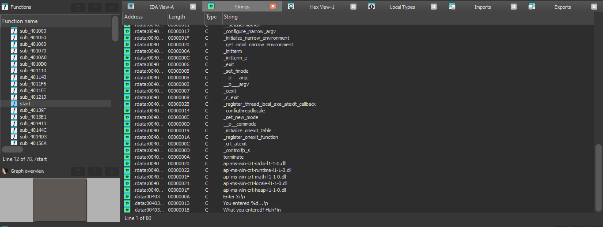603x227 pixels.
Task: Maximize the Graph overview panel
Action: (78, 171)
